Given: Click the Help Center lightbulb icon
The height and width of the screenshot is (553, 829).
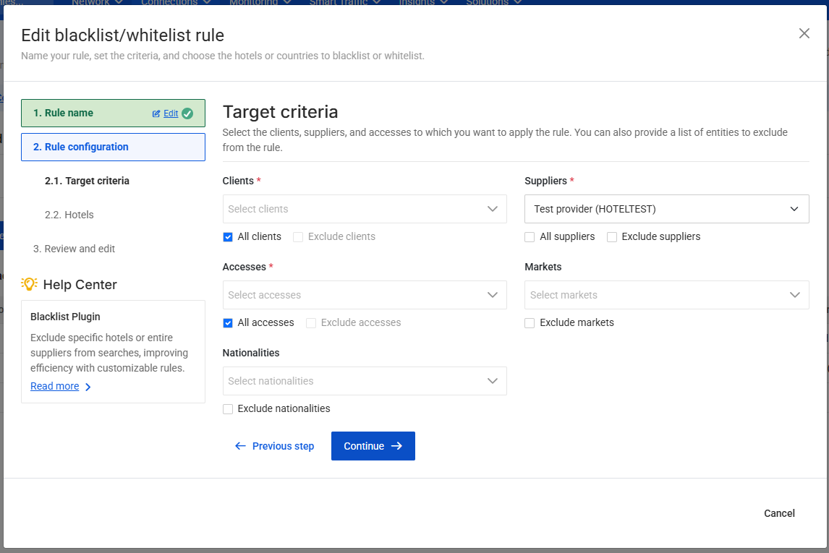Looking at the screenshot, I should pos(29,284).
